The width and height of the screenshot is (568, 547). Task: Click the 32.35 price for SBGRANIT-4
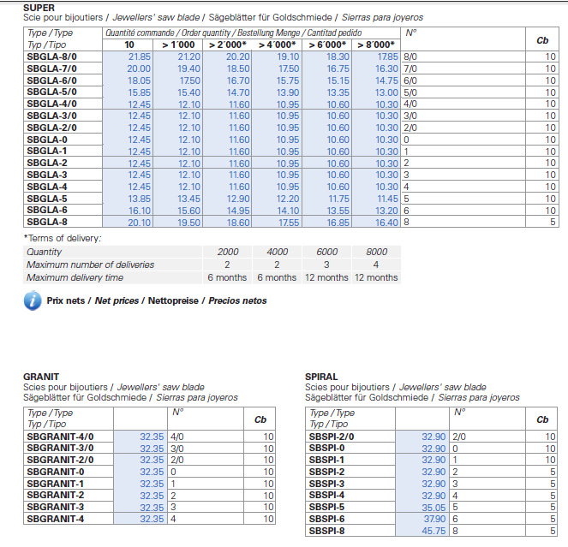pos(152,519)
